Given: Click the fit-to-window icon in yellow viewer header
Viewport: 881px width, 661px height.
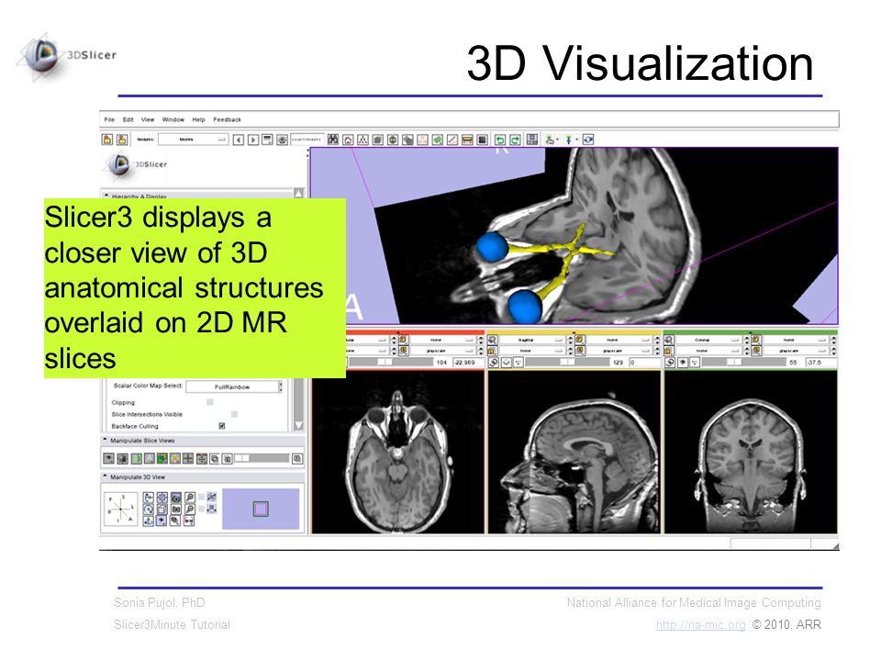Looking at the screenshot, I should (x=493, y=340).
